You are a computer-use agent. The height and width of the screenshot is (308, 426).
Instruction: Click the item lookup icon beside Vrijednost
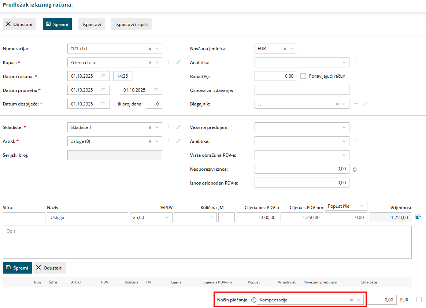tap(418, 216)
